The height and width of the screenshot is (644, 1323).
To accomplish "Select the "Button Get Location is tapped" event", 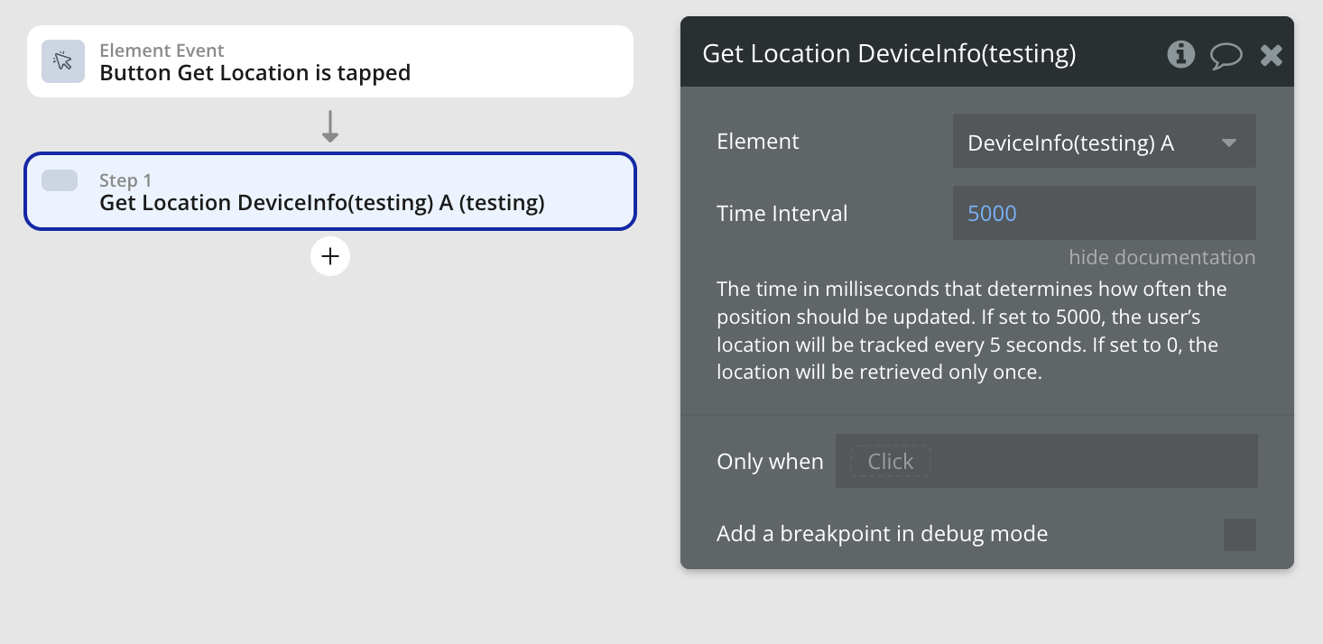I will (x=254, y=73).
